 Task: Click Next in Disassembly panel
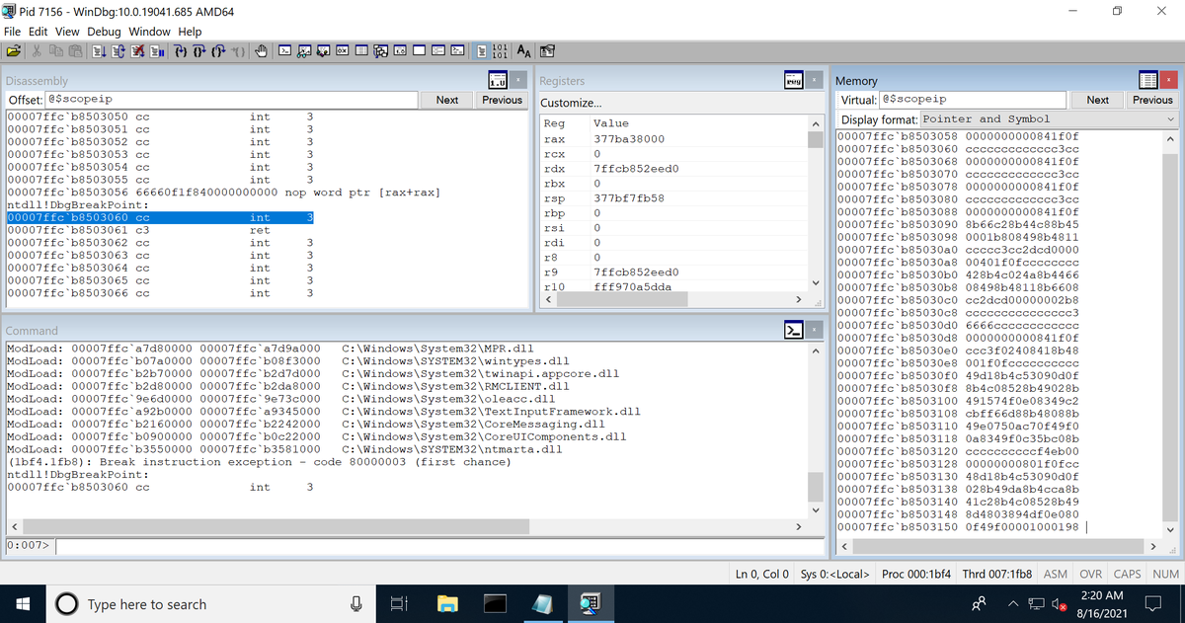[x=447, y=100]
